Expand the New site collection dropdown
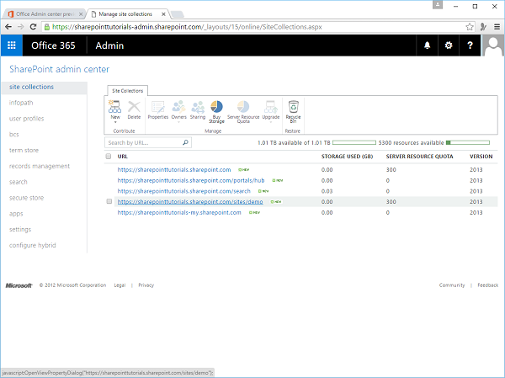This screenshot has width=505, height=378. (115, 123)
